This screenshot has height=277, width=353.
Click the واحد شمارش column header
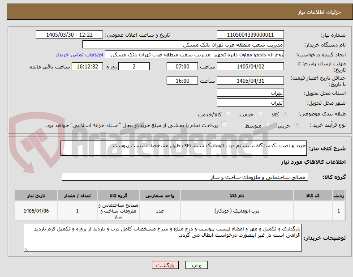160,196
